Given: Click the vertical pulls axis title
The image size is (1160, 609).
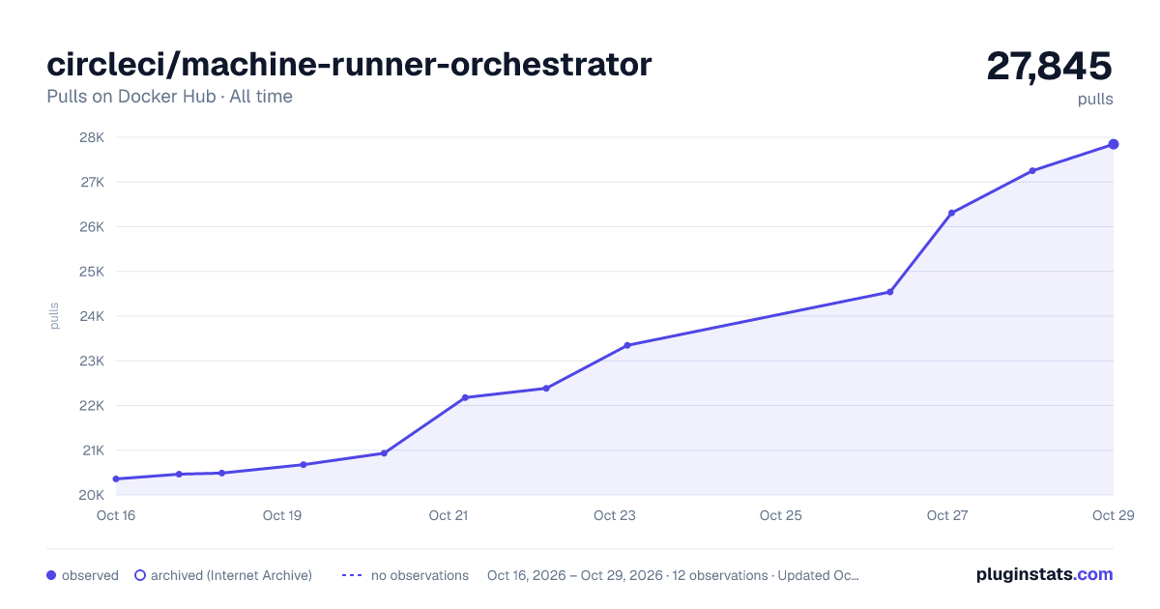Looking at the screenshot, I should (54, 316).
